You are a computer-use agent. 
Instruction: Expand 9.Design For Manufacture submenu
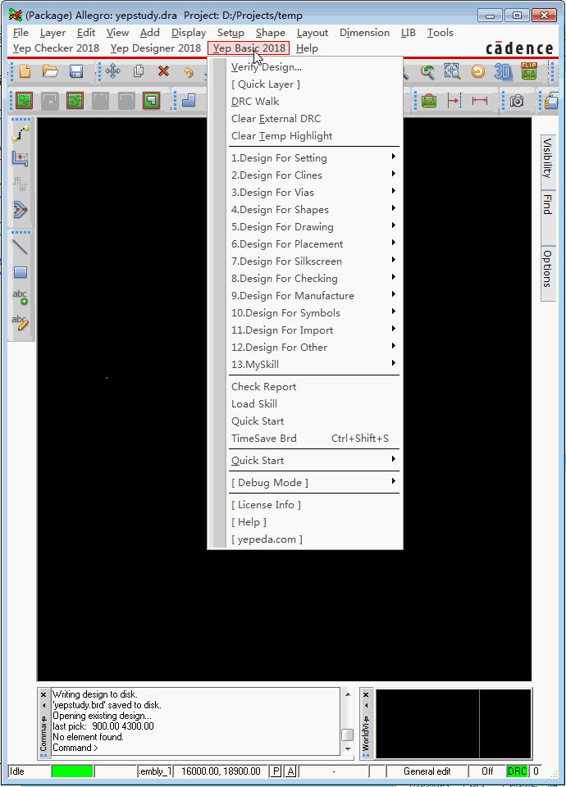314,296
